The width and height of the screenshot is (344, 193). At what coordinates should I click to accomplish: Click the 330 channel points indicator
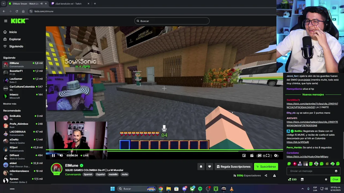pos(292,179)
